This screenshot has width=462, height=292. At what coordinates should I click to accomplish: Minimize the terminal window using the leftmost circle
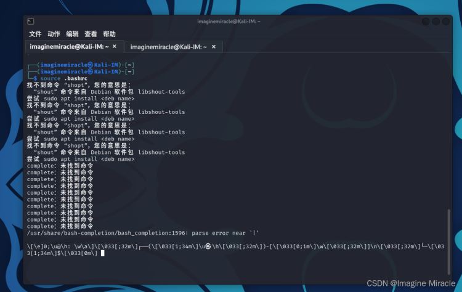(x=426, y=22)
